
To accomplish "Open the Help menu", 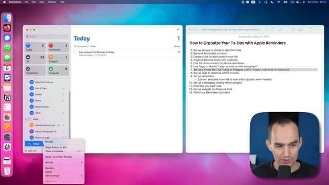I will (x=62, y=2).
